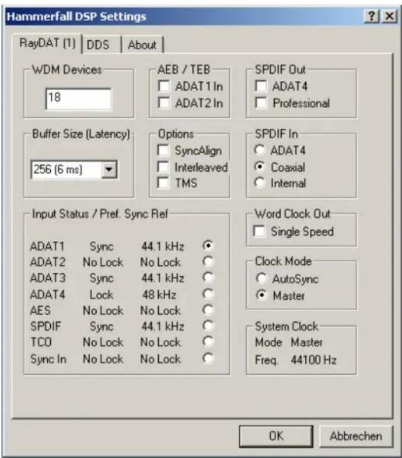Choose ADAT4 row's sync reference radio button
402x458 pixels.
208,294
